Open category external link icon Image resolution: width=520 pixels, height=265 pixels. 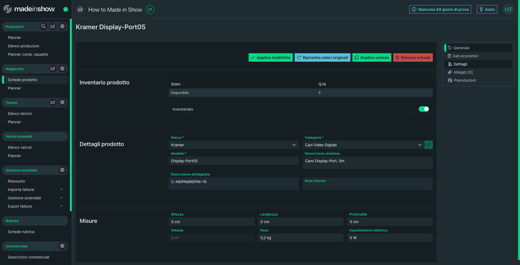[428, 145]
